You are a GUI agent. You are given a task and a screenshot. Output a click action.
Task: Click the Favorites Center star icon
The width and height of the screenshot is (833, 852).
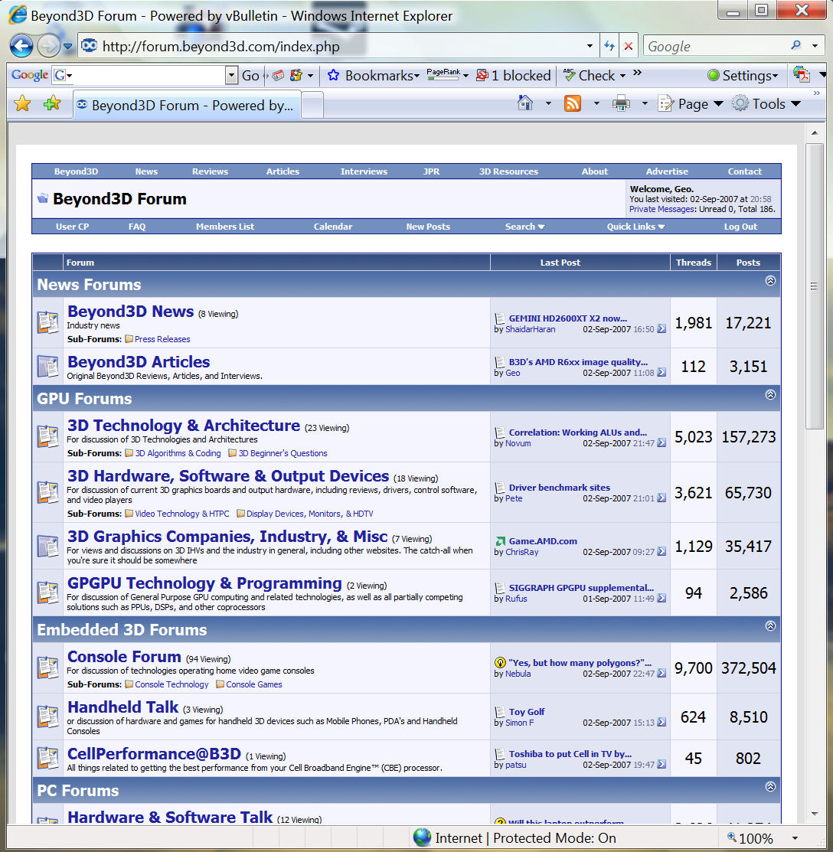[x=22, y=103]
